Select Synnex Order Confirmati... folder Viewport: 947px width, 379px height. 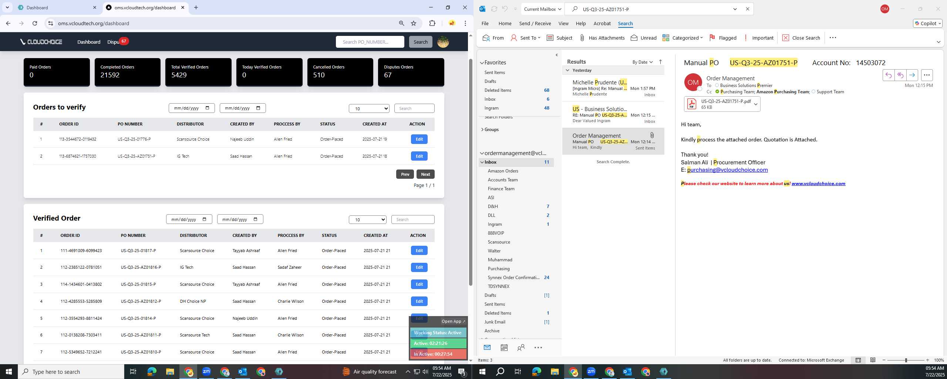point(513,278)
